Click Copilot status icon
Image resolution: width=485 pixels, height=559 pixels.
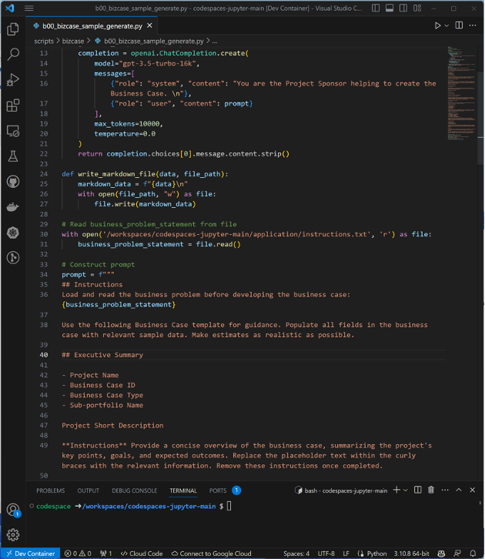pyautogui.click(x=441, y=554)
